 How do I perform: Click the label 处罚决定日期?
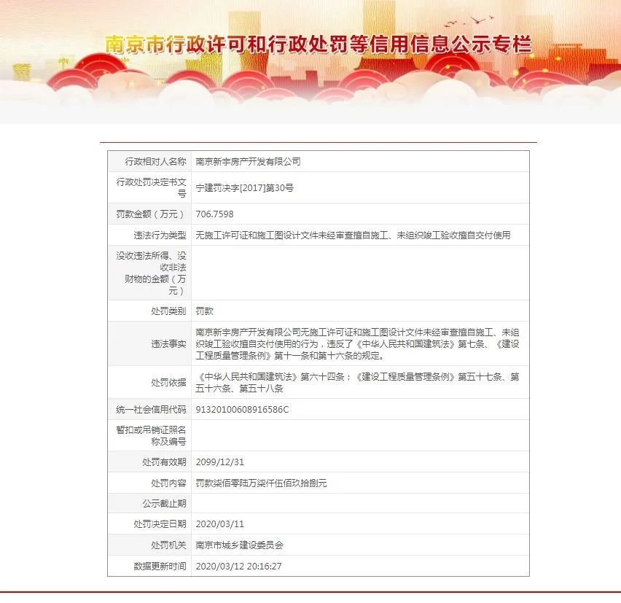(160, 524)
